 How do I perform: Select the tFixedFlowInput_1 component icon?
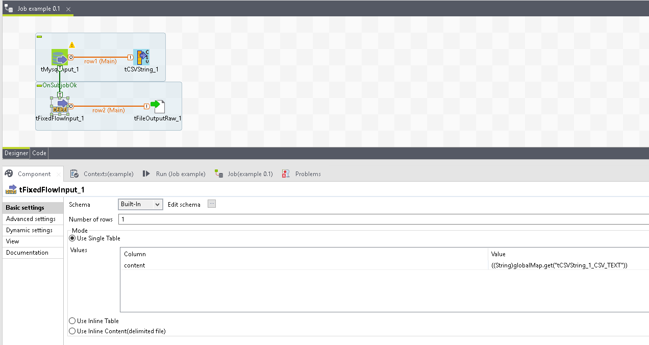[x=60, y=106]
